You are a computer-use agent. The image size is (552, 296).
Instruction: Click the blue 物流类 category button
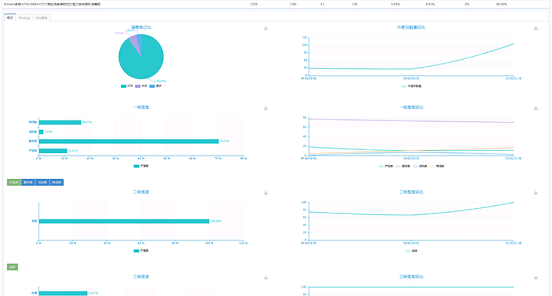(57, 182)
